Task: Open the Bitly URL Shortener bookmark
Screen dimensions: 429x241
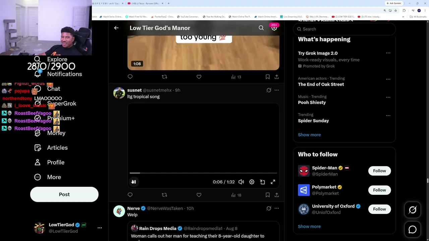Action: 317,17
